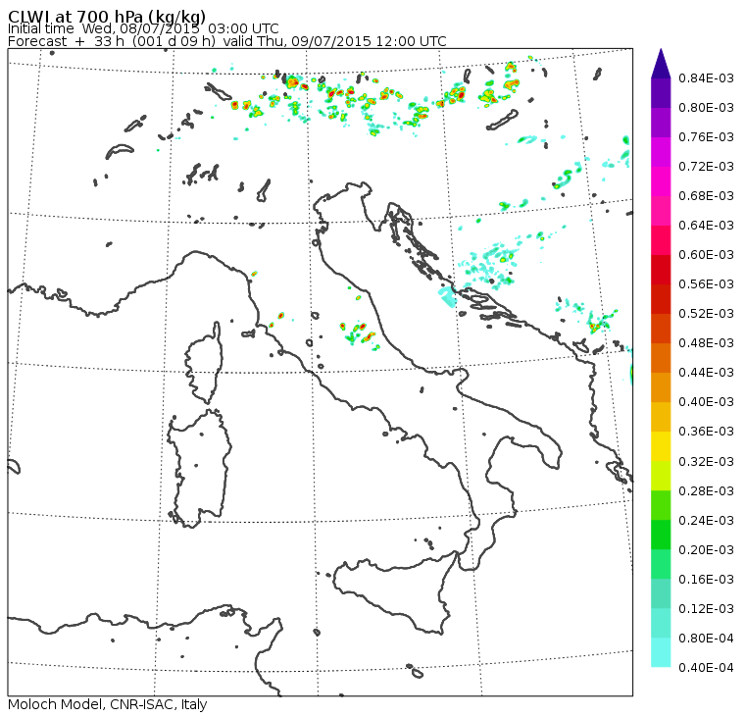The height and width of the screenshot is (717, 745).
Task: Click the 0.52E-03 legend label
Action: (x=706, y=314)
